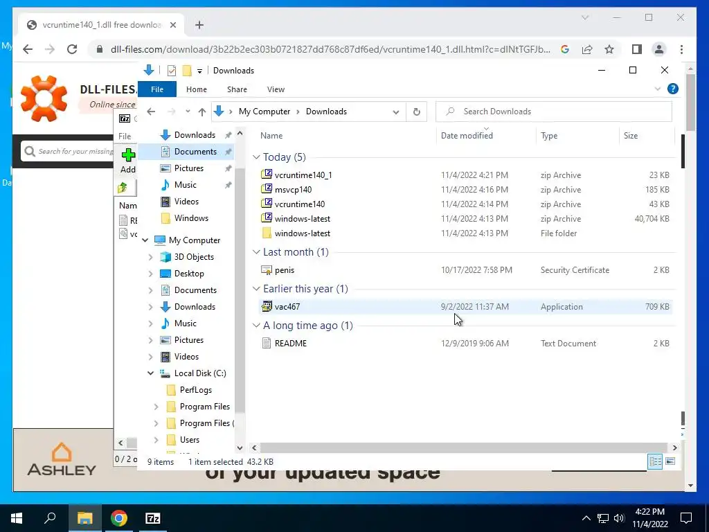Viewport: 709px width, 532px height.
Task: Open a new Chrome tab
Action: [x=199, y=25]
